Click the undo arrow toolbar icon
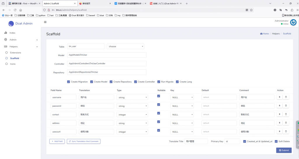Viewport: 299px width, 159px height. [x=286, y=10]
